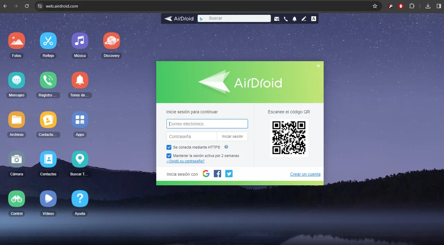Focus the Contraseña field

click(192, 137)
